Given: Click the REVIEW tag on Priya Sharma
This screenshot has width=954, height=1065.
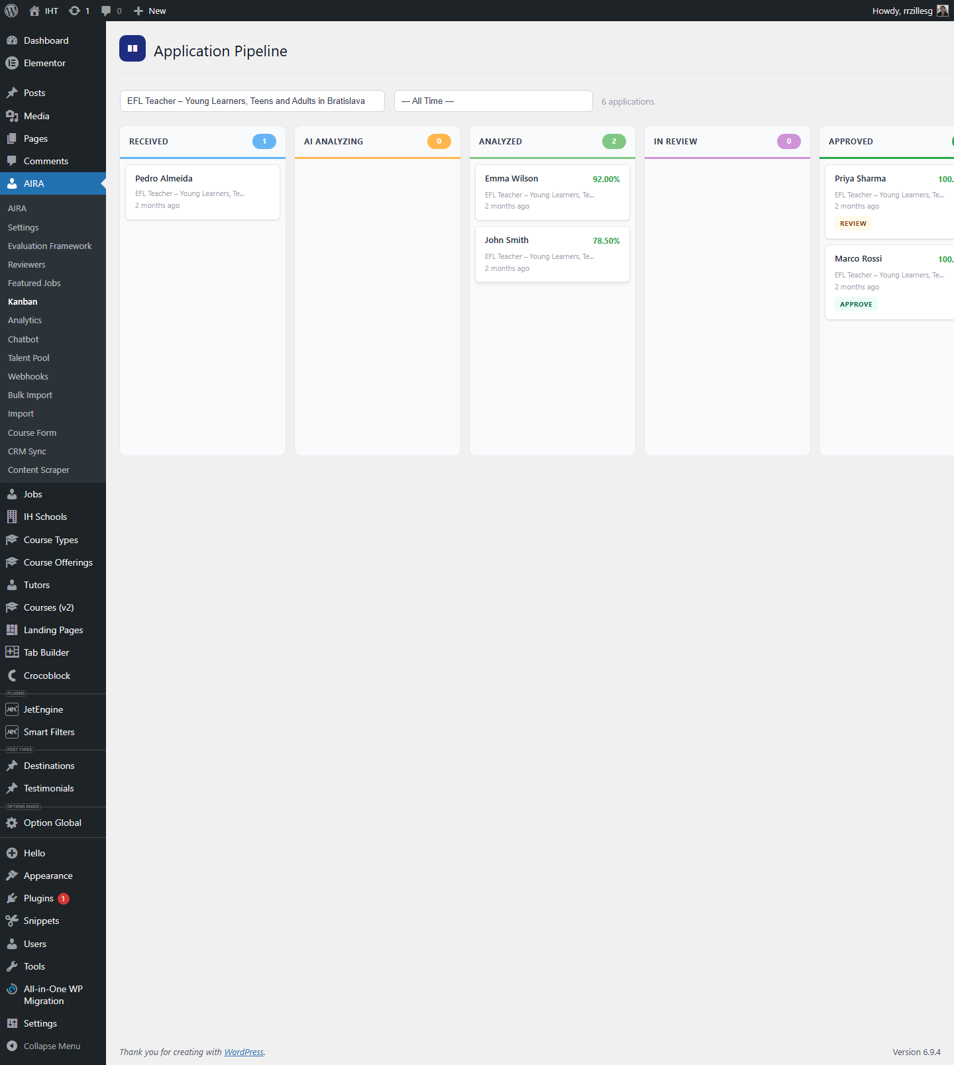Looking at the screenshot, I should (x=853, y=223).
